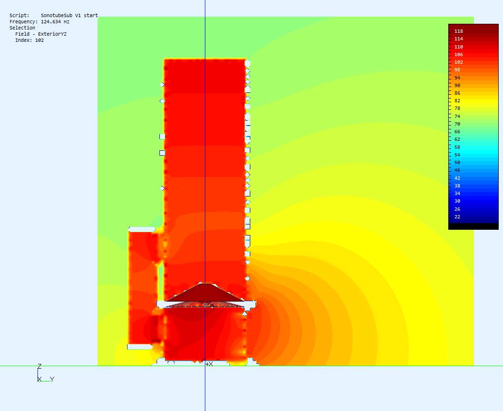This screenshot has width=503, height=411.
Task: Pick the 78 label on the color scale
Action: 457,108
